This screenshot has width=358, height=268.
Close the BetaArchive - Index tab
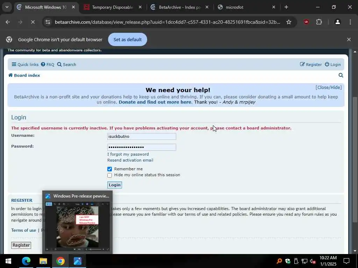coord(207,7)
